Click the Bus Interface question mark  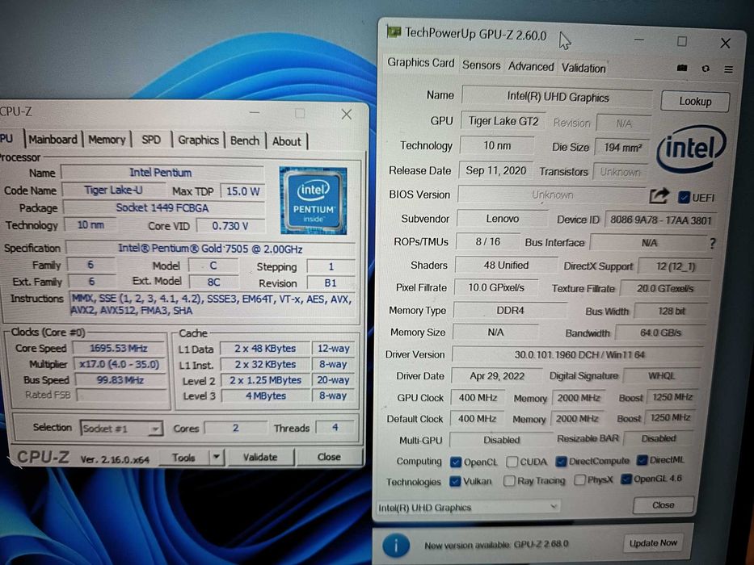coord(712,243)
